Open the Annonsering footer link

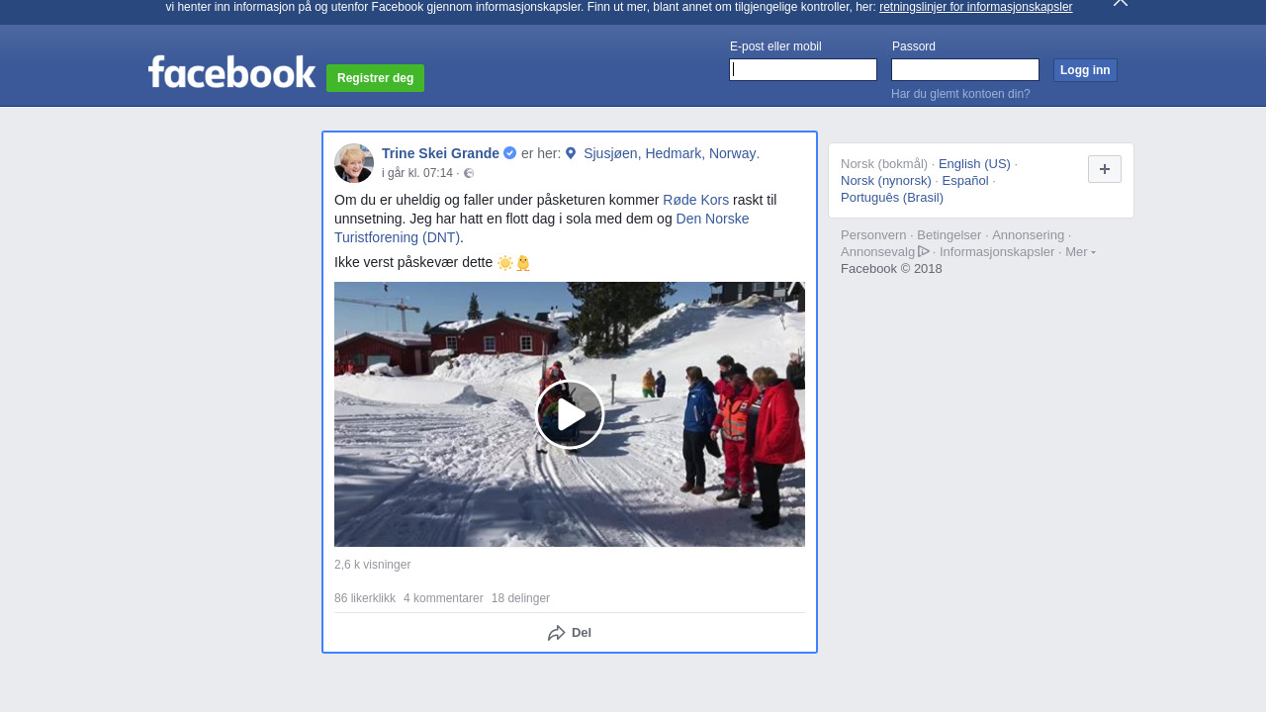[x=1028, y=235]
